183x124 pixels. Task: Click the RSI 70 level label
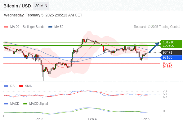click(165, 91)
